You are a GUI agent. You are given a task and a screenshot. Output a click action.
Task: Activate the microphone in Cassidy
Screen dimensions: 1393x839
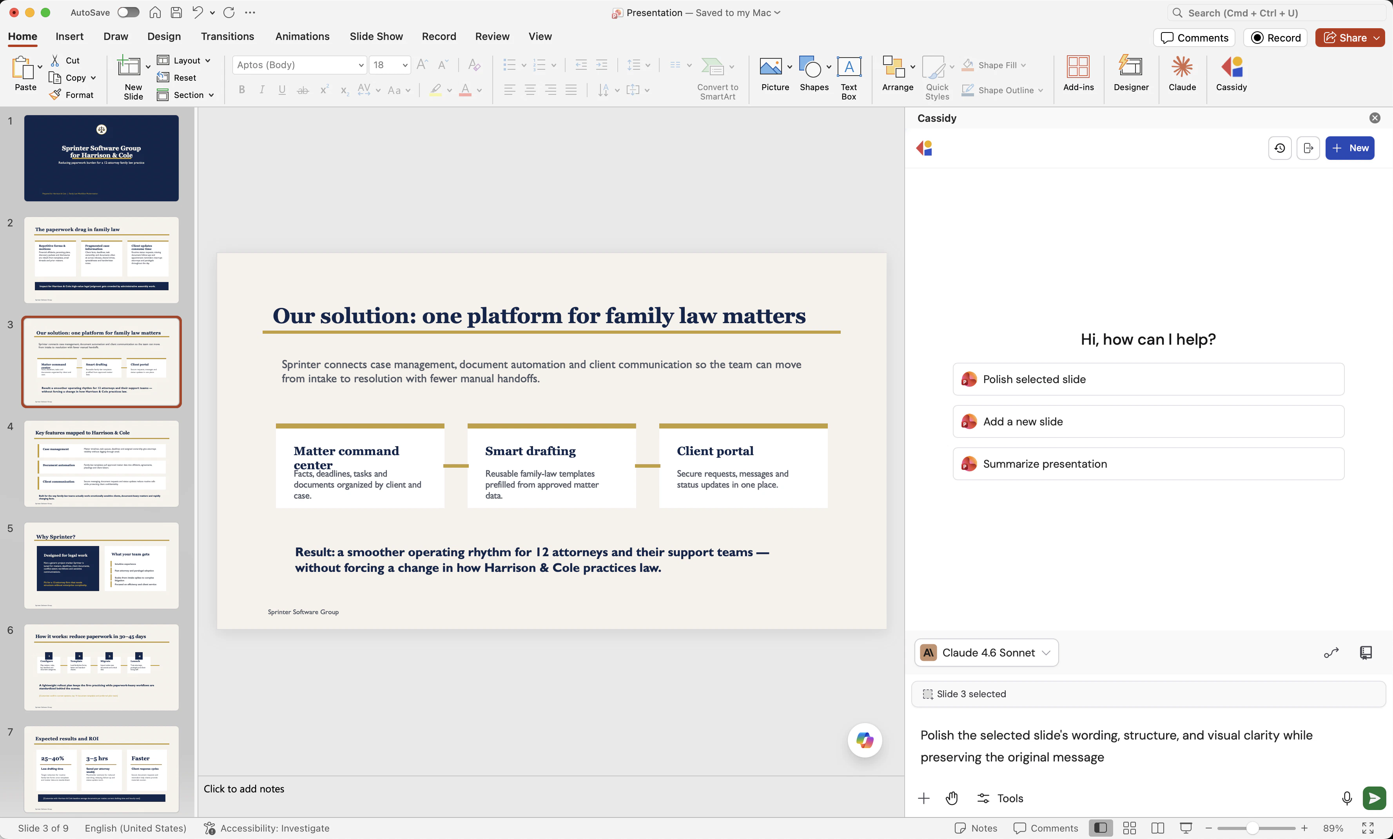[1347, 798]
